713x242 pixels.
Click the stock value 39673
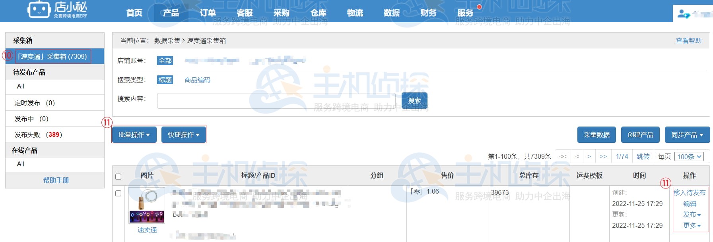point(500,192)
